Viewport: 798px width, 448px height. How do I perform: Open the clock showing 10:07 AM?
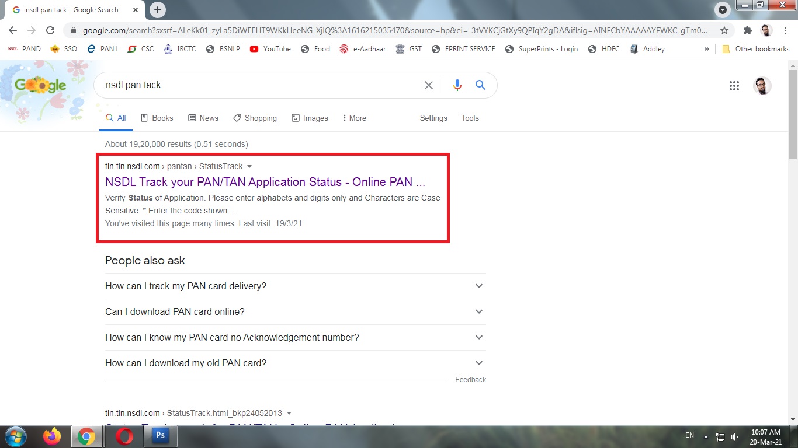point(766,436)
